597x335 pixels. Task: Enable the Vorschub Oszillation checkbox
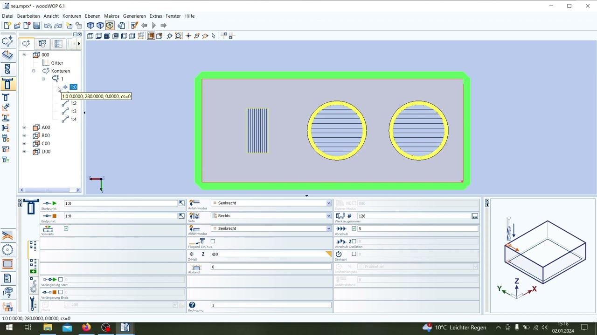pos(354,241)
